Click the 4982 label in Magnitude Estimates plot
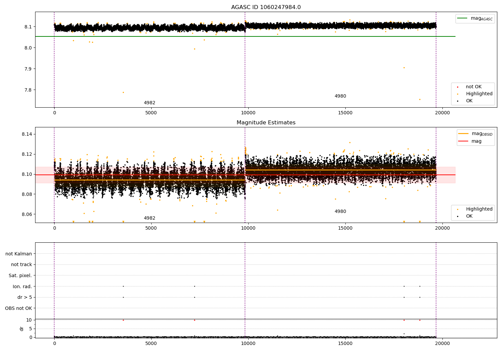The width and height of the screenshot is (502, 351). tap(150, 218)
